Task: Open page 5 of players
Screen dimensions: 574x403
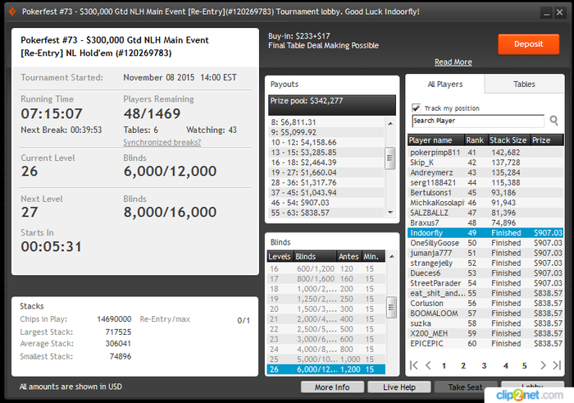Action: pos(524,365)
